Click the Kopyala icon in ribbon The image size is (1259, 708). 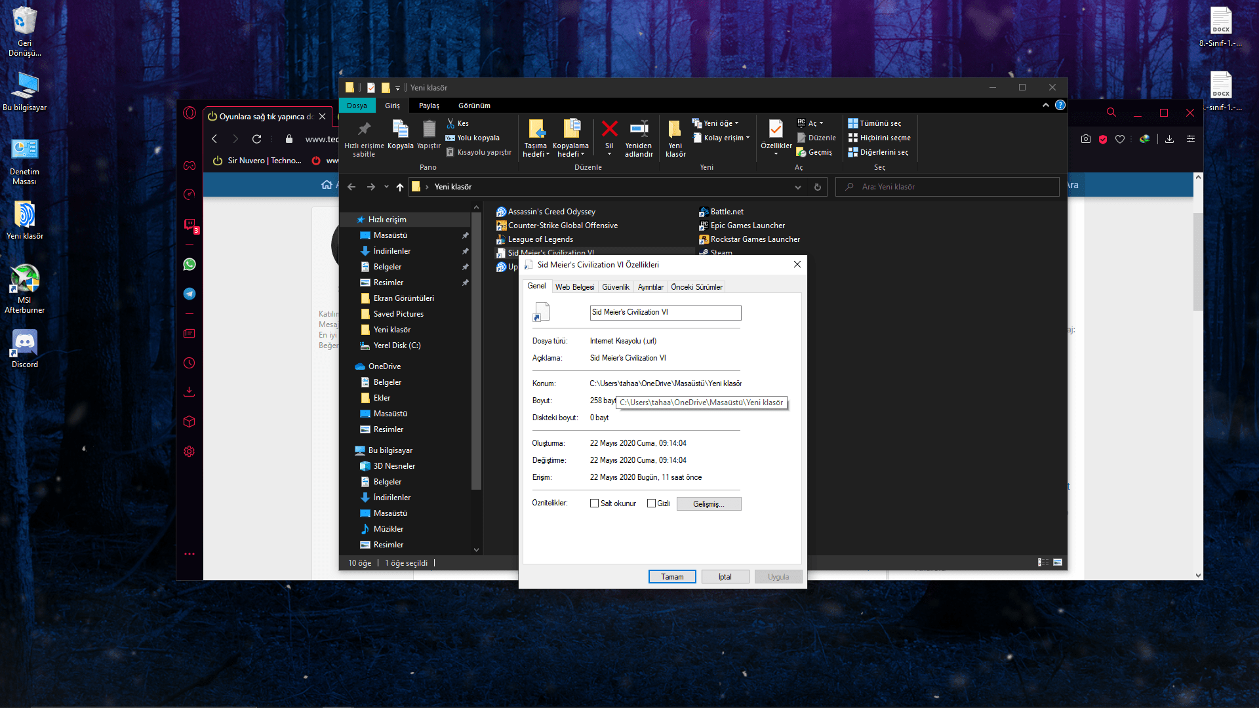point(400,129)
